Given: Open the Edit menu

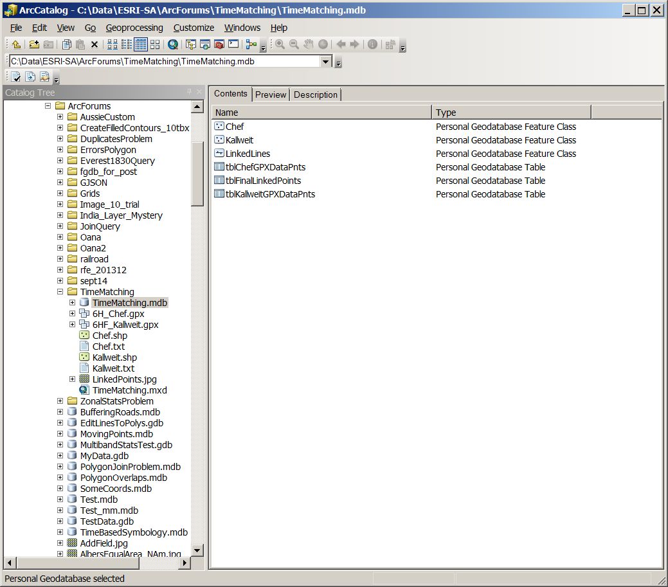Looking at the screenshot, I should tap(39, 28).
